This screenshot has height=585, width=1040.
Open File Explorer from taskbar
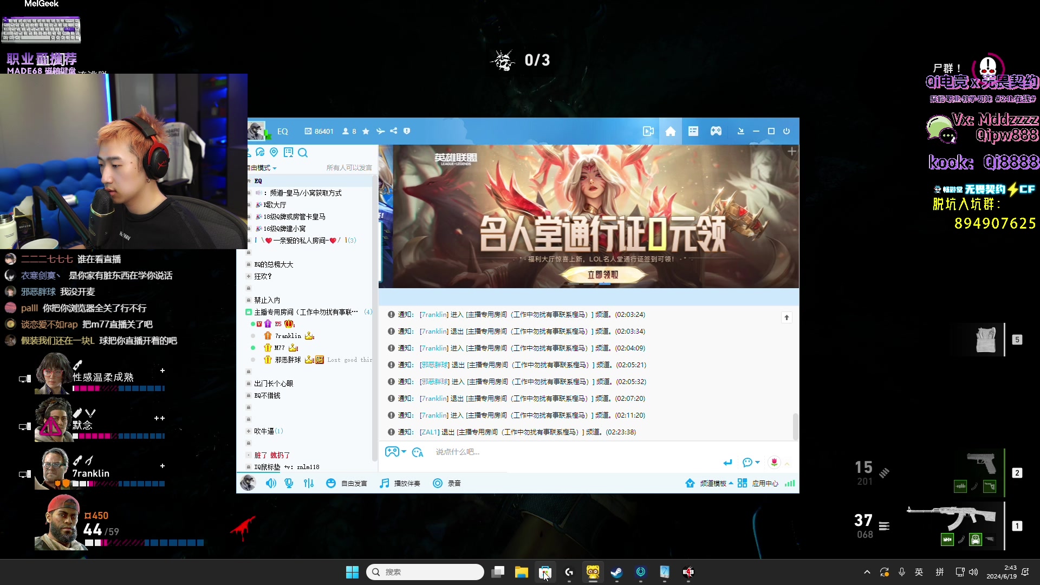coord(521,572)
